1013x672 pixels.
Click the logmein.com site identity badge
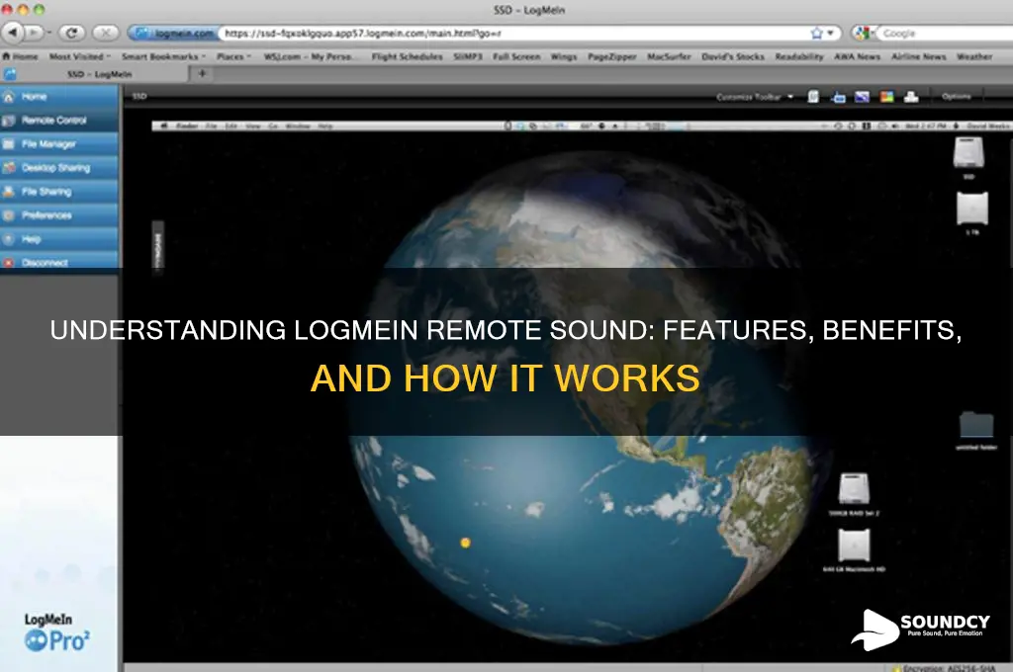click(x=174, y=33)
